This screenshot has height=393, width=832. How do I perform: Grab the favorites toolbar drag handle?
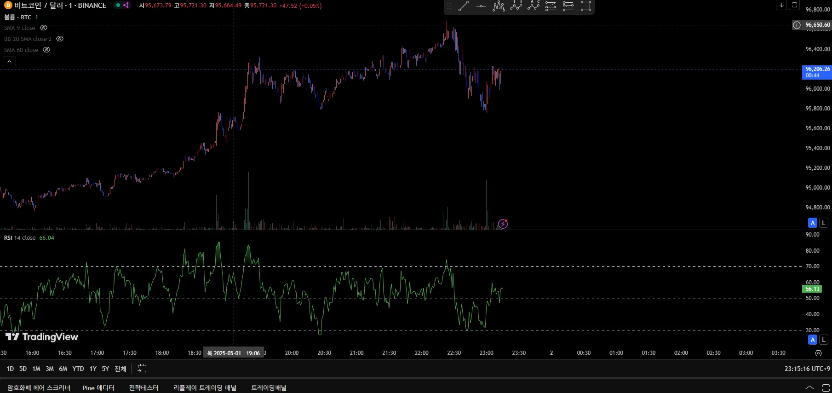pos(449,6)
